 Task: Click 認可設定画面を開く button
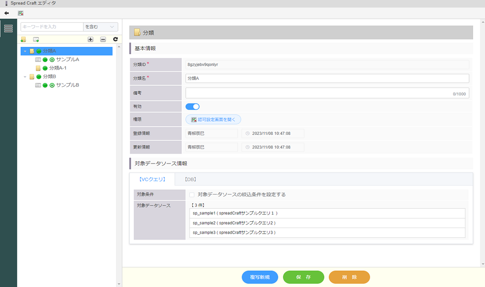[x=213, y=119]
